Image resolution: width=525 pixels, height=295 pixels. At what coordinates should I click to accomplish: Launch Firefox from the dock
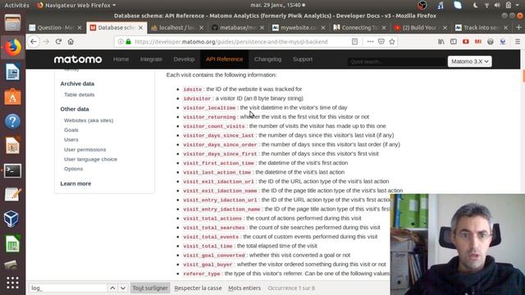pyautogui.click(x=12, y=48)
